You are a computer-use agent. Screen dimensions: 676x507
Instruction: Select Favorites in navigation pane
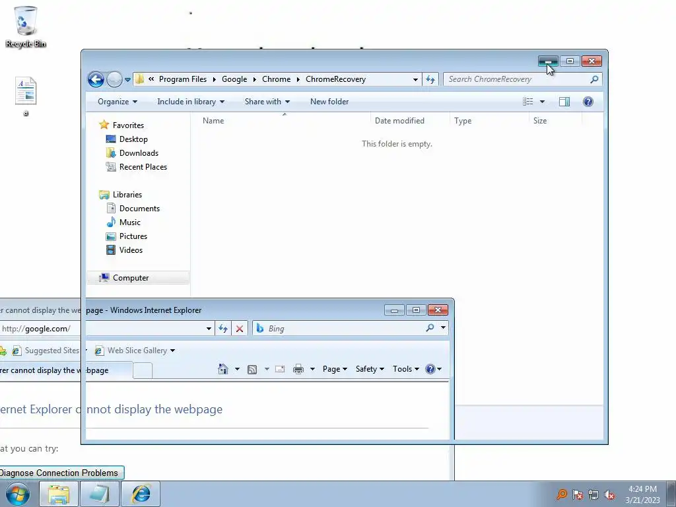tap(128, 125)
